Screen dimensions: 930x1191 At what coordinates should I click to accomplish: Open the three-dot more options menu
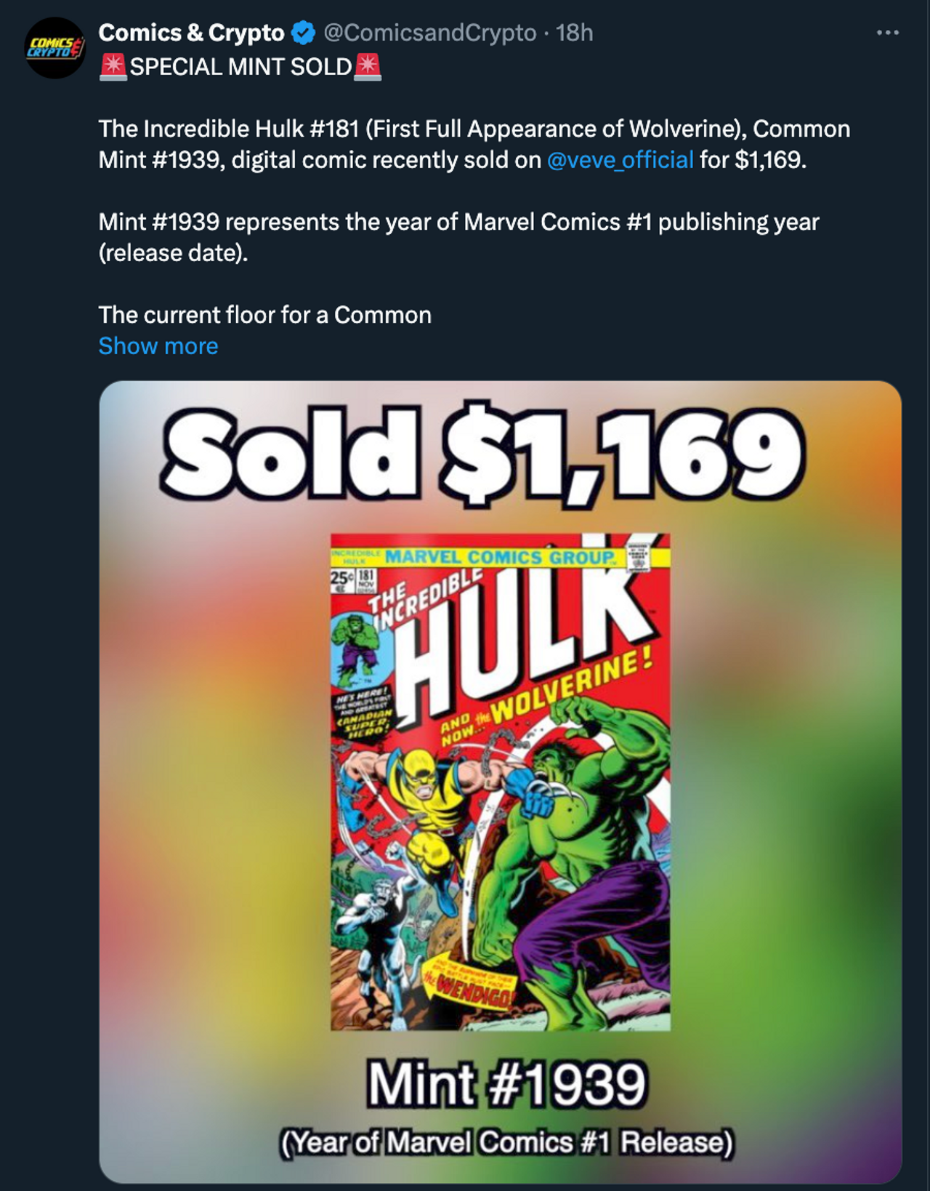pyautogui.click(x=887, y=33)
